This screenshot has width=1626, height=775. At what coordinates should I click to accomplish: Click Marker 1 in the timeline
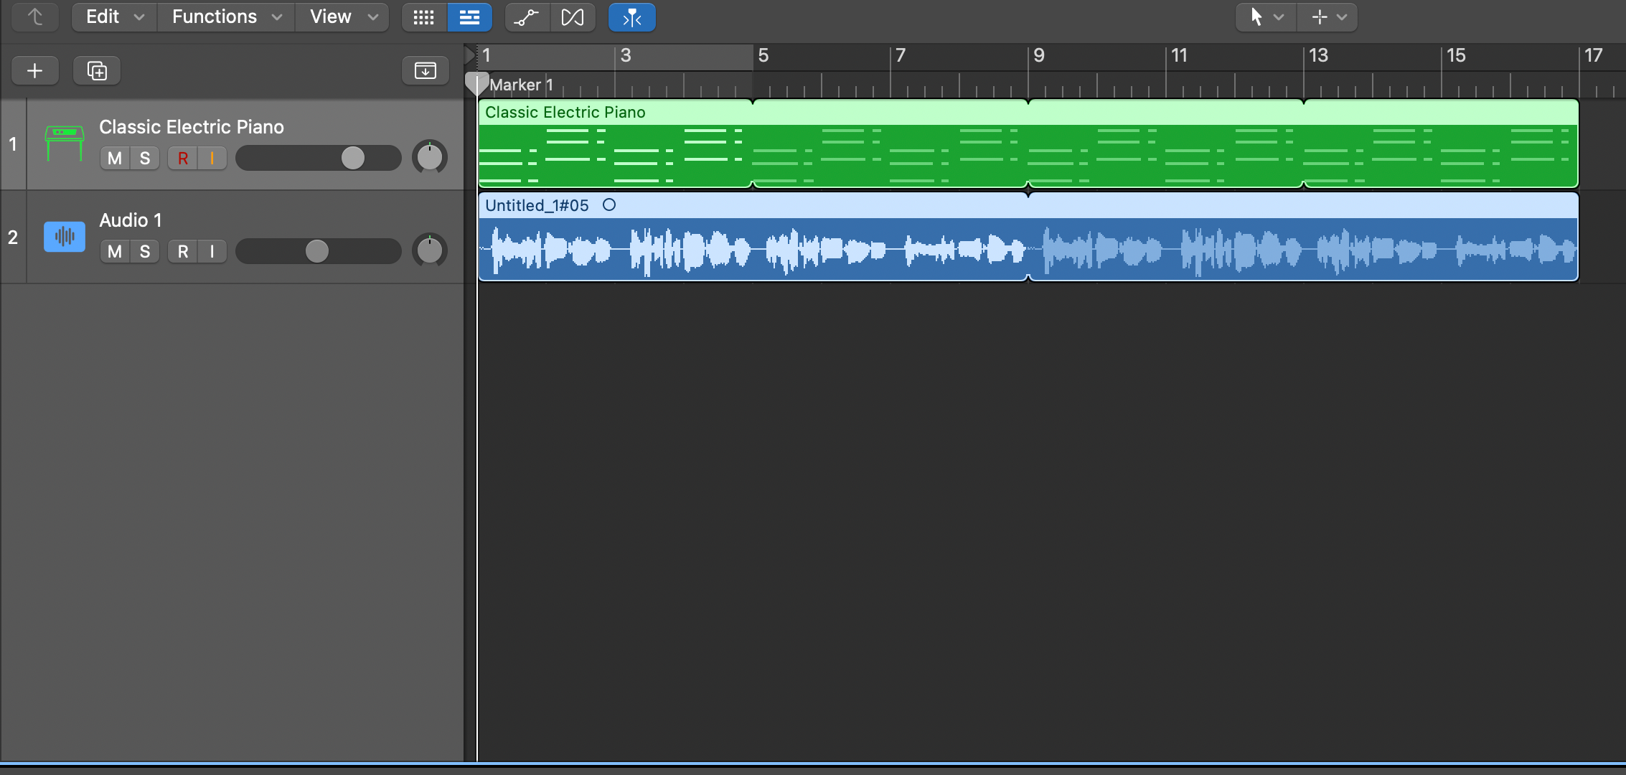(521, 85)
